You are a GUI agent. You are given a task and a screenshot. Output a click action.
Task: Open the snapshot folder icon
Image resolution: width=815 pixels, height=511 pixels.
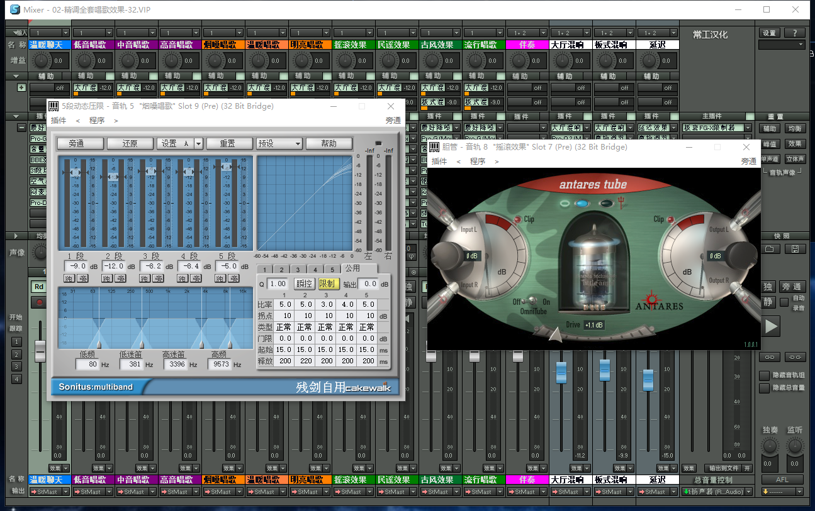[x=769, y=249]
